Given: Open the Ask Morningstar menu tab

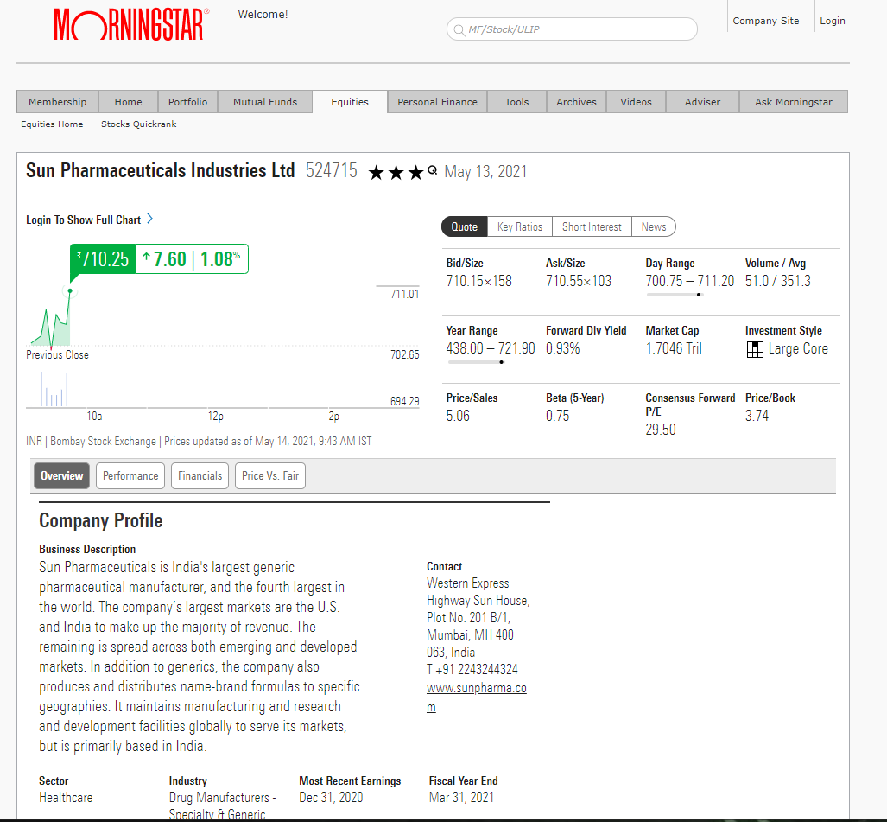Looking at the screenshot, I should point(794,102).
